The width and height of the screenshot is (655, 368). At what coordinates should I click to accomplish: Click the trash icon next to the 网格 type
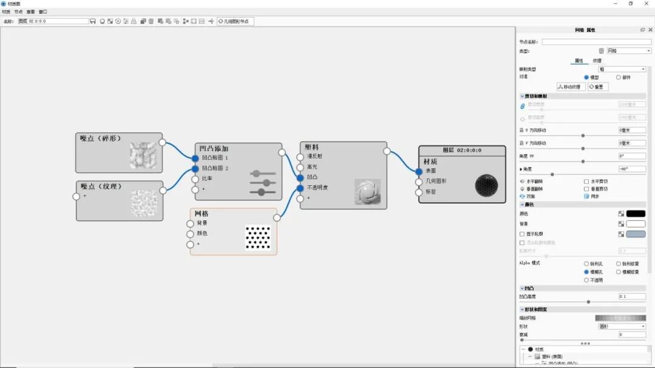point(601,51)
